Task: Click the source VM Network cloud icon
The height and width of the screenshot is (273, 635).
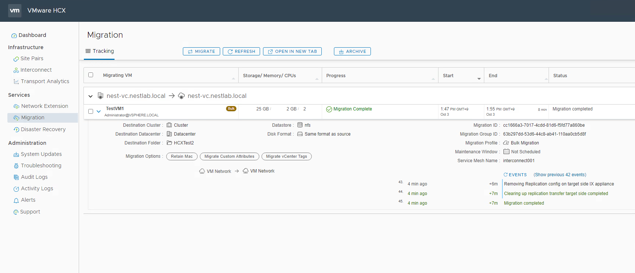Action: pos(202,171)
